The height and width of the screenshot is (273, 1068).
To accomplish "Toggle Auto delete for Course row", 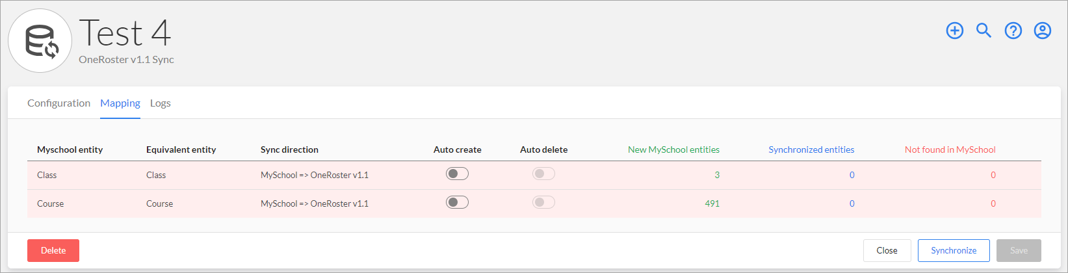I will coord(543,203).
